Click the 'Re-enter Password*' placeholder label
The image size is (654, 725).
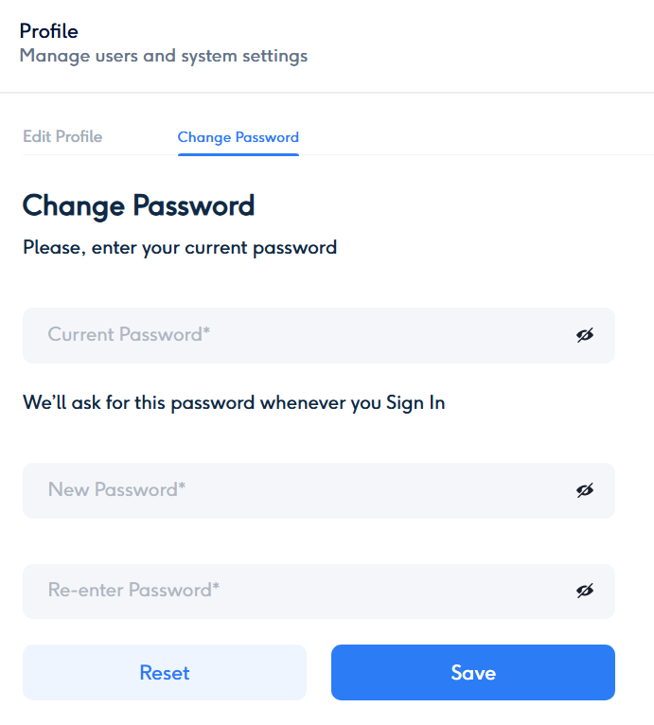(133, 591)
